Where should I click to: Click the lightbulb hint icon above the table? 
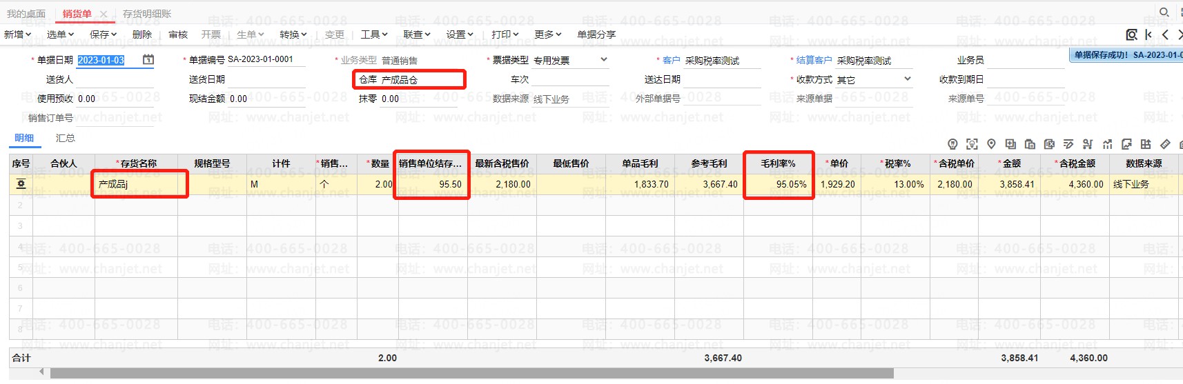(x=952, y=144)
